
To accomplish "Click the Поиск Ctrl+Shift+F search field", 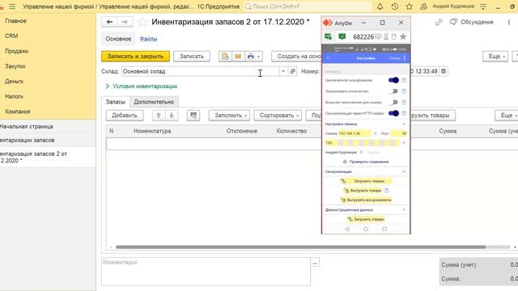I will [308, 6].
